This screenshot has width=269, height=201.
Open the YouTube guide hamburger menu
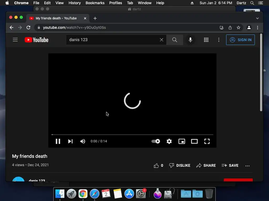click(x=15, y=40)
